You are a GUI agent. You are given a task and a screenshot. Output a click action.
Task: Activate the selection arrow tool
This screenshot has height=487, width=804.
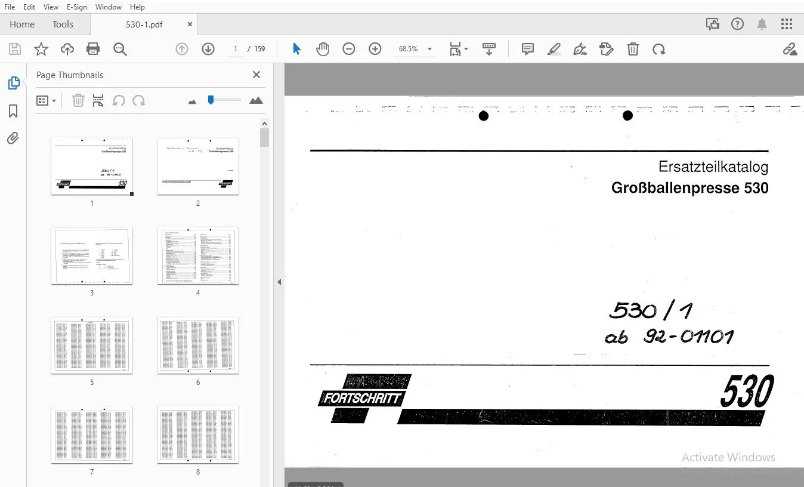click(x=296, y=50)
